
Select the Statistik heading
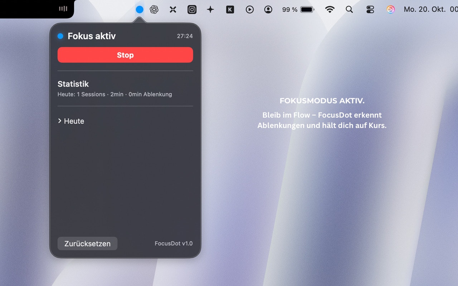(73, 84)
